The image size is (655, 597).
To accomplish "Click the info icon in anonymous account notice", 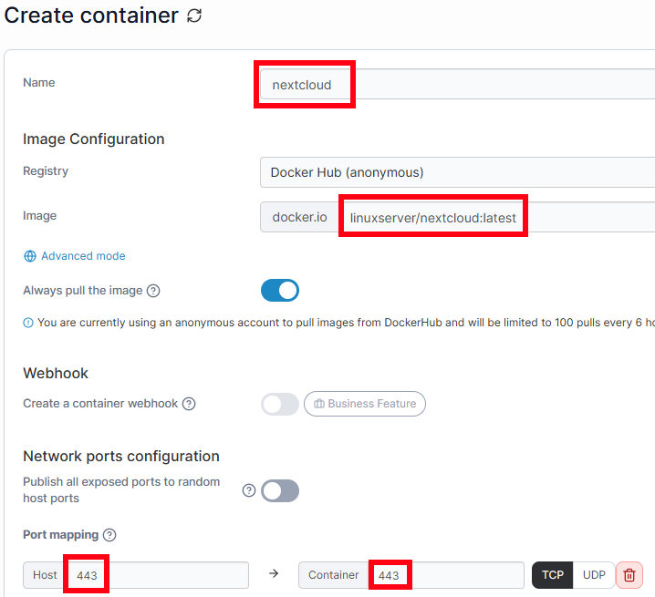I will pos(28,322).
